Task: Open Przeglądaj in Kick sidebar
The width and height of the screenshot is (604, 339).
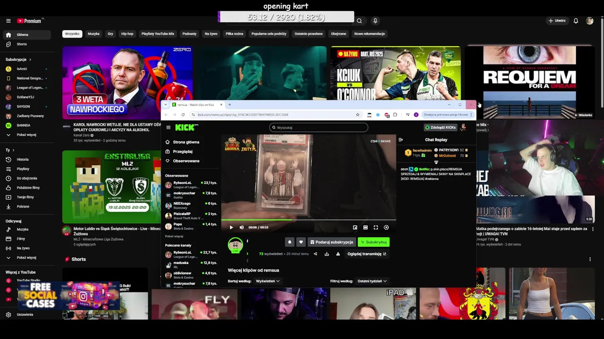Action: click(183, 152)
